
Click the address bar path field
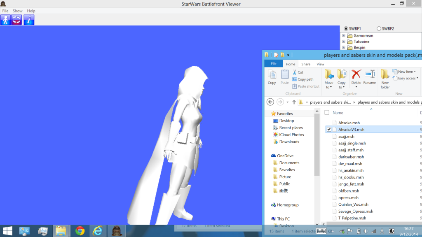point(360,102)
